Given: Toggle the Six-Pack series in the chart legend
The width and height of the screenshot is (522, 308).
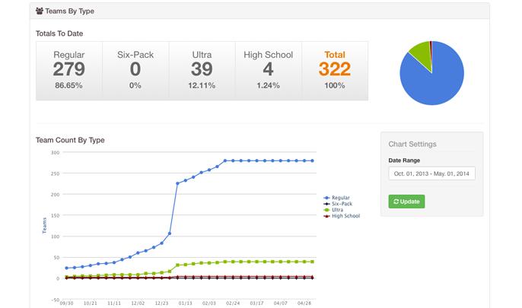Looking at the screenshot, I should click(x=342, y=204).
